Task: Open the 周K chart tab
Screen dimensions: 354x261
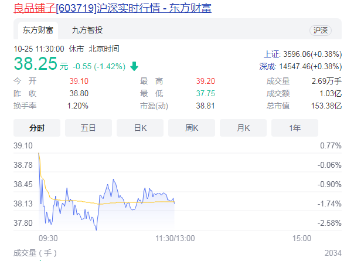Action: pyautogui.click(x=192, y=128)
